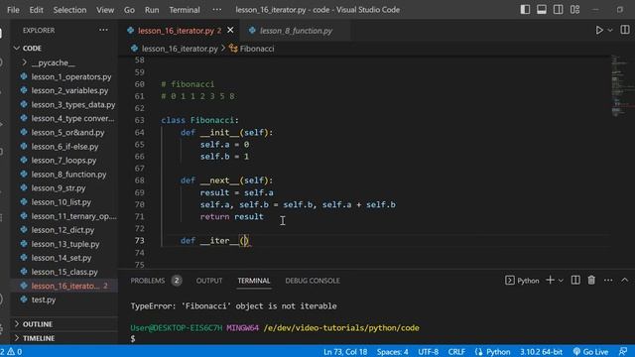635x357 pixels.
Task: Run the Python file with the play icon
Action: click(x=599, y=30)
